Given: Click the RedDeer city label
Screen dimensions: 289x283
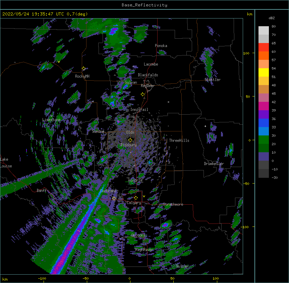Looking at the screenshot, I should [148, 86].
